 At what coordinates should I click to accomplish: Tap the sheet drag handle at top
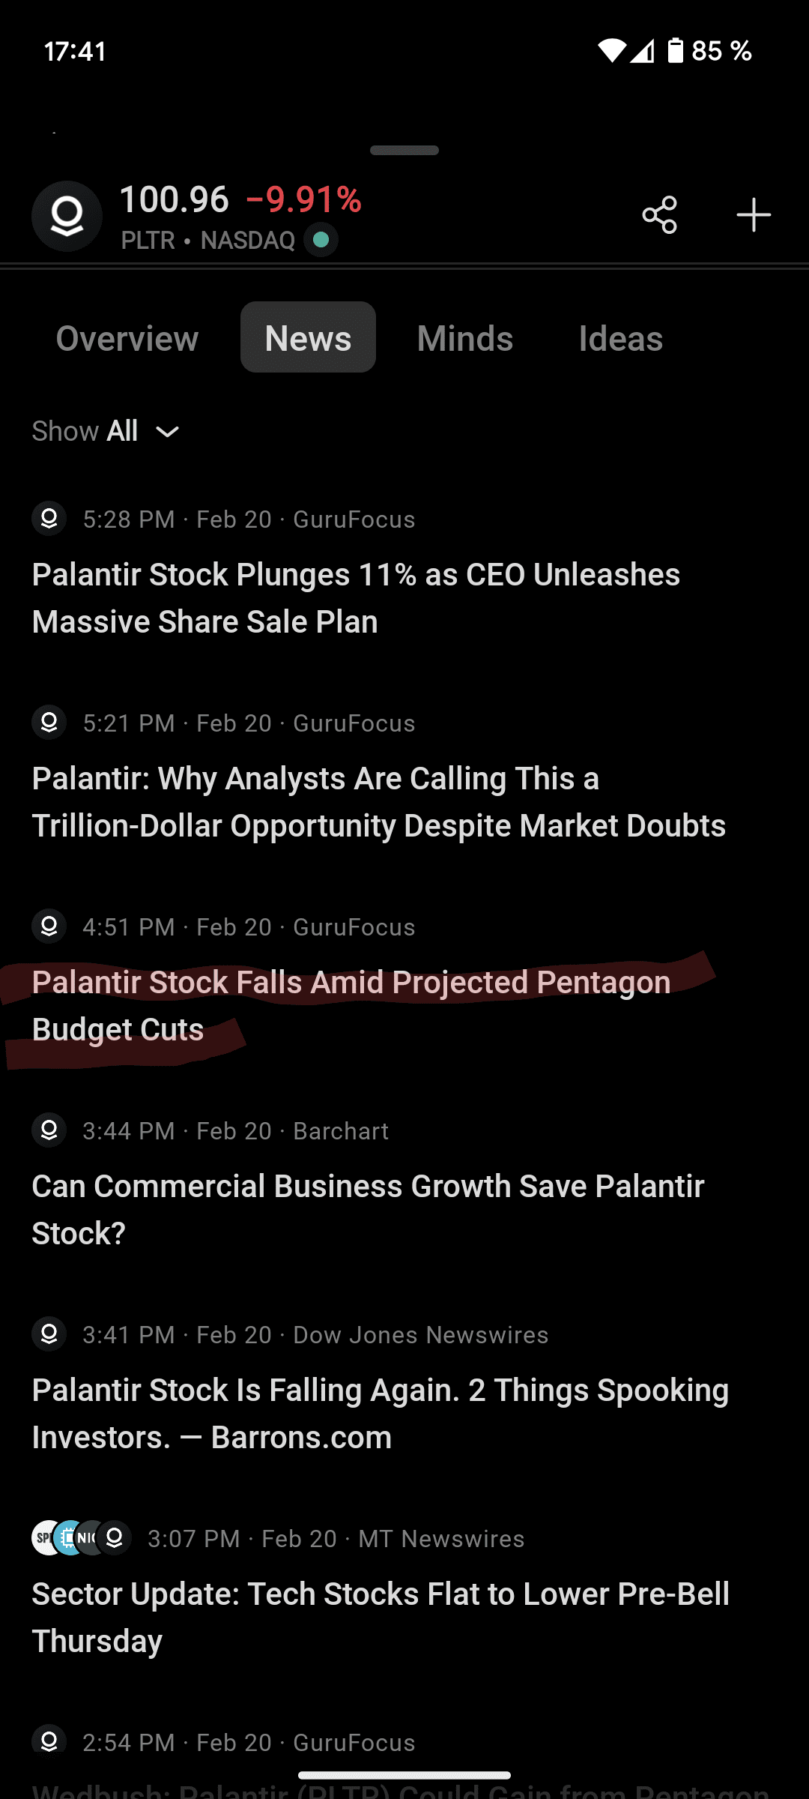(x=404, y=151)
